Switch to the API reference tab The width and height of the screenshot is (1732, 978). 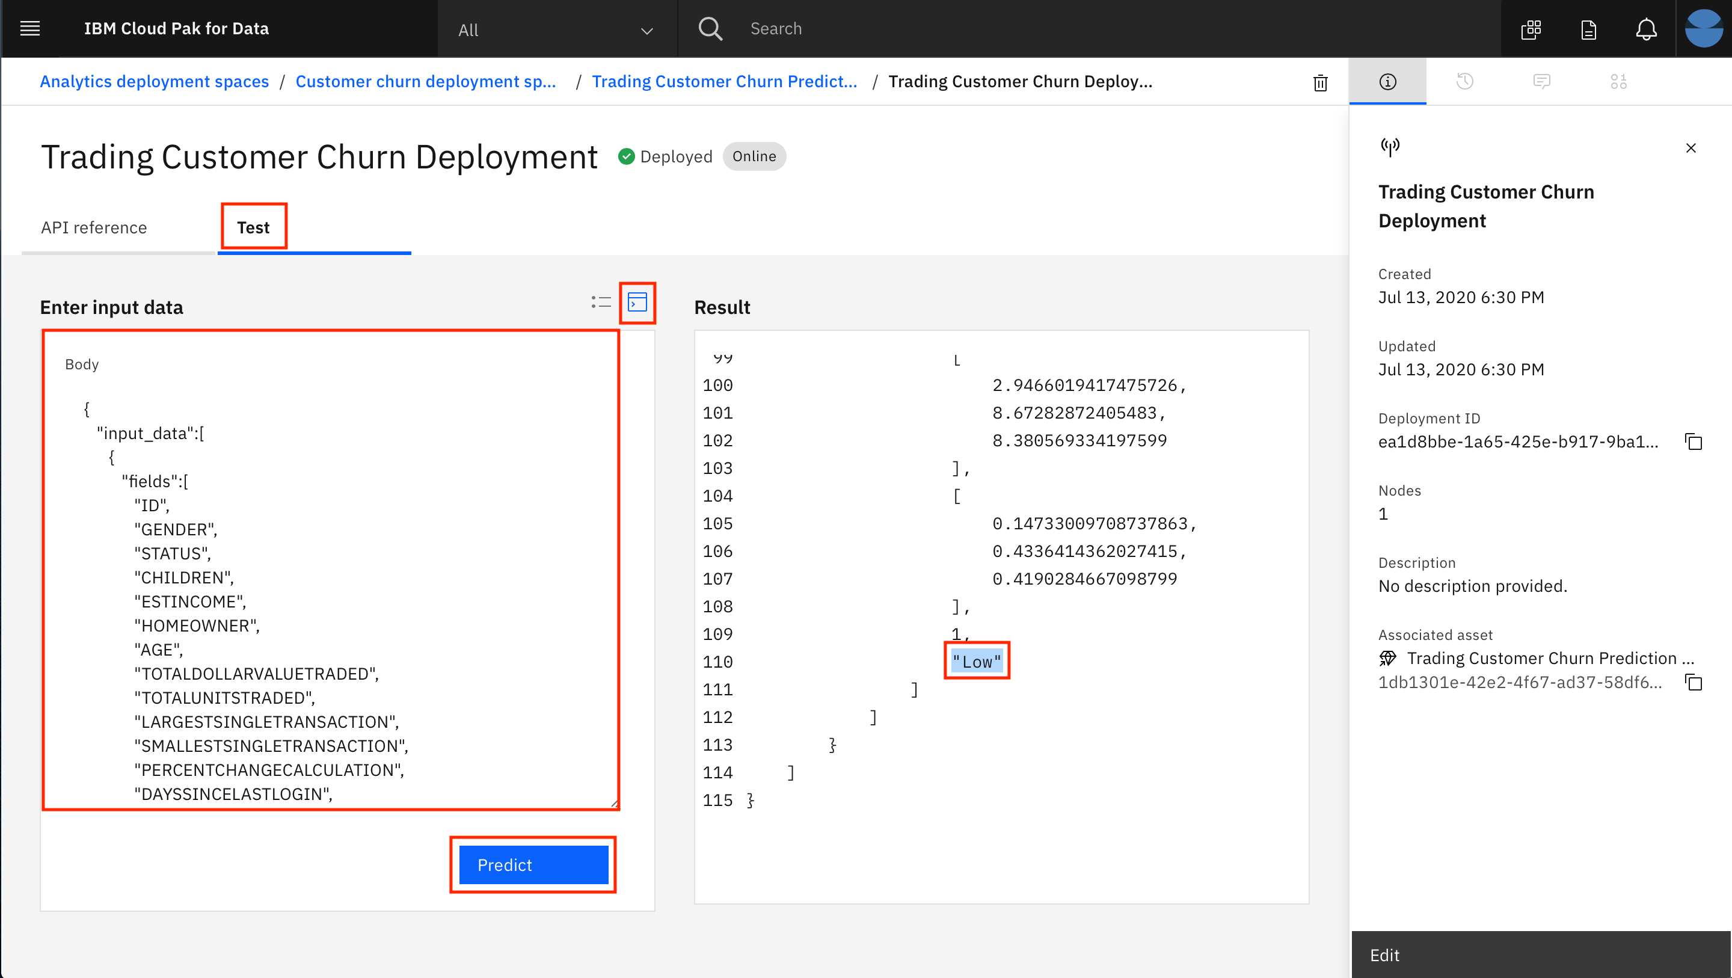point(94,227)
